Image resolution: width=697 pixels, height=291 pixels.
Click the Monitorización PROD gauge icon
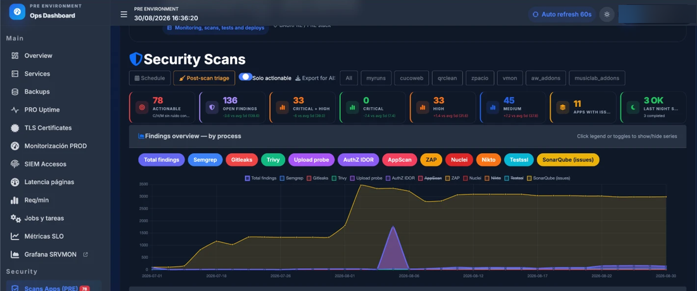tap(15, 146)
